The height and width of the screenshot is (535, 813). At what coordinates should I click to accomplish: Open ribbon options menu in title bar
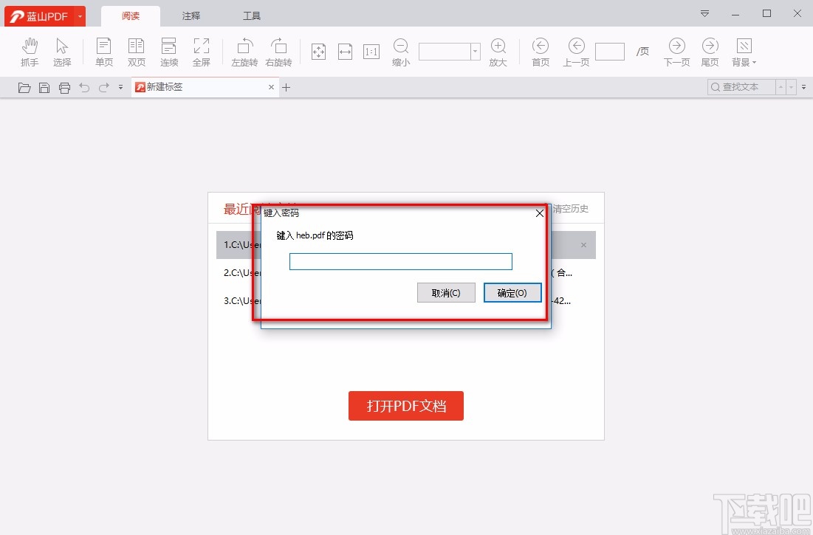pos(704,14)
